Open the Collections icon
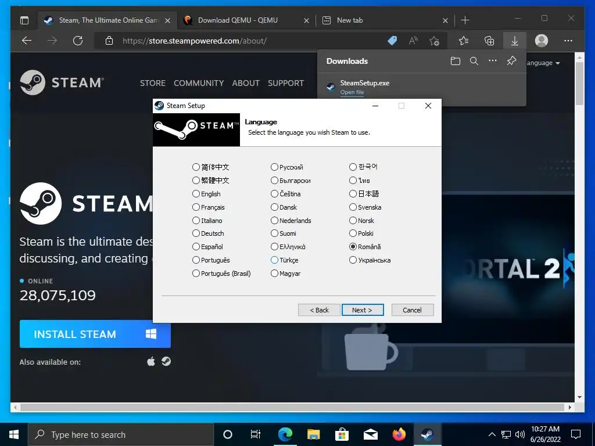The width and height of the screenshot is (595, 446). 489,41
